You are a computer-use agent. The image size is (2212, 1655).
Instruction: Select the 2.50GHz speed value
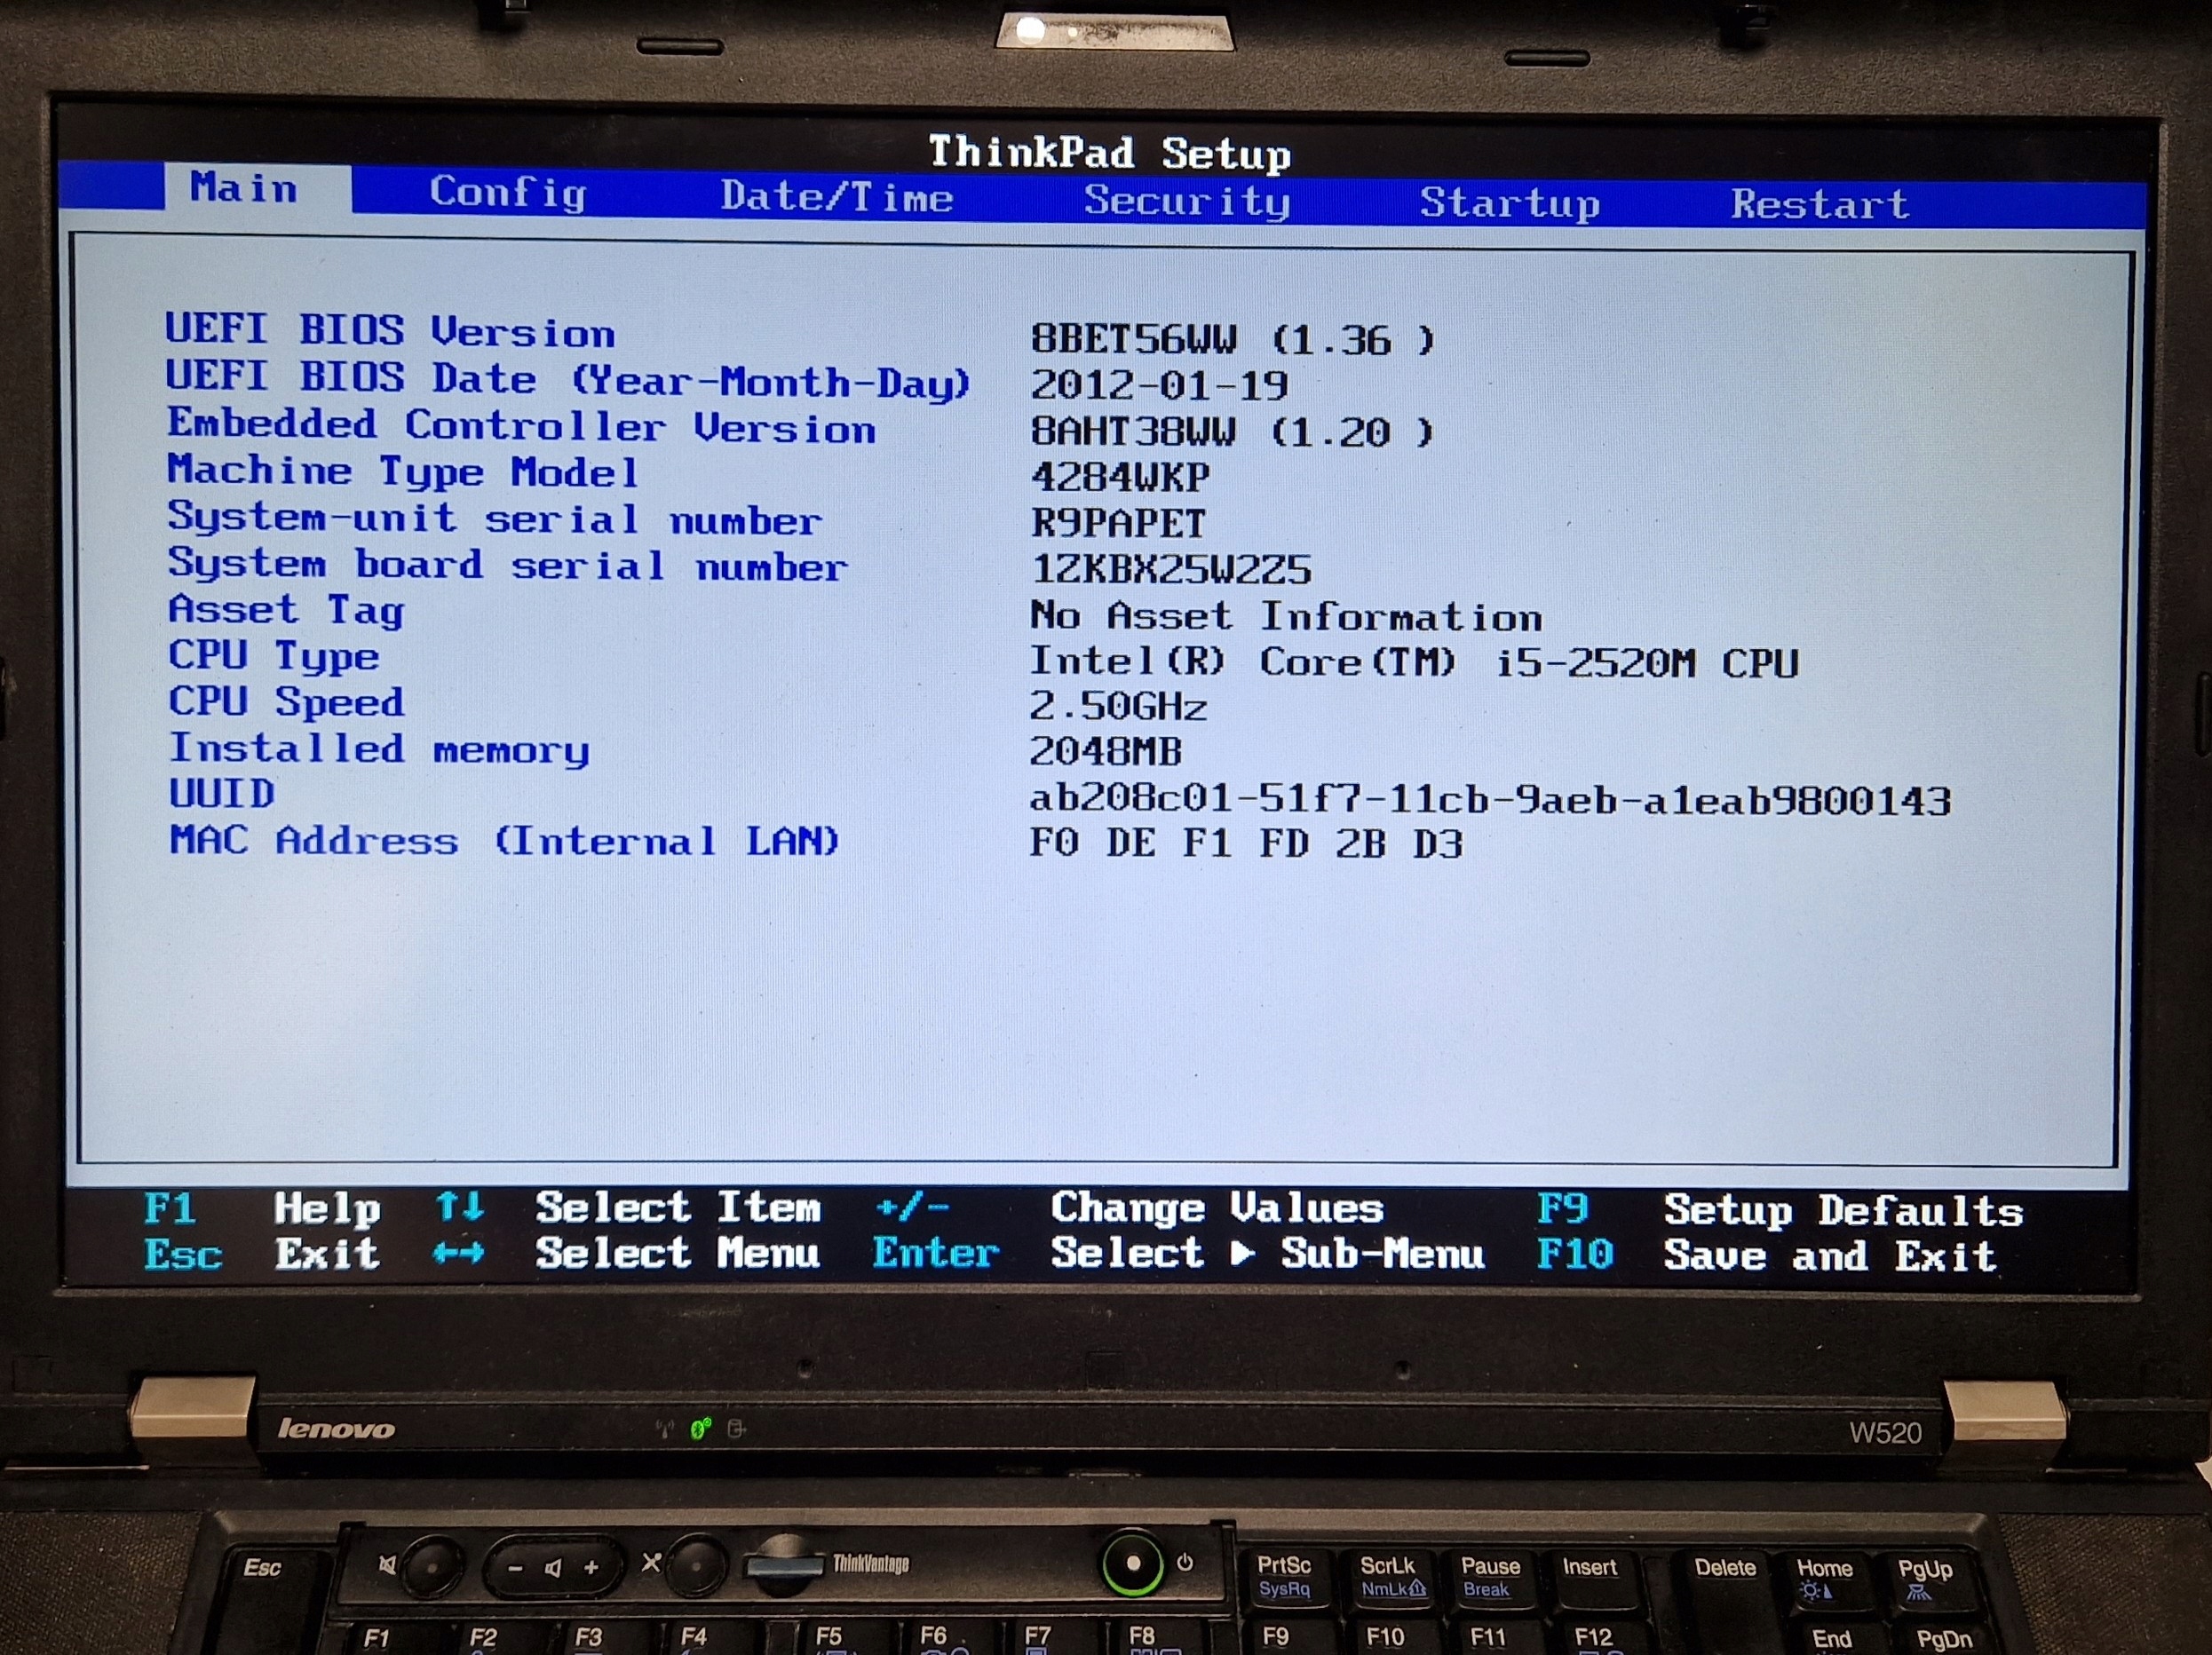click(1118, 707)
